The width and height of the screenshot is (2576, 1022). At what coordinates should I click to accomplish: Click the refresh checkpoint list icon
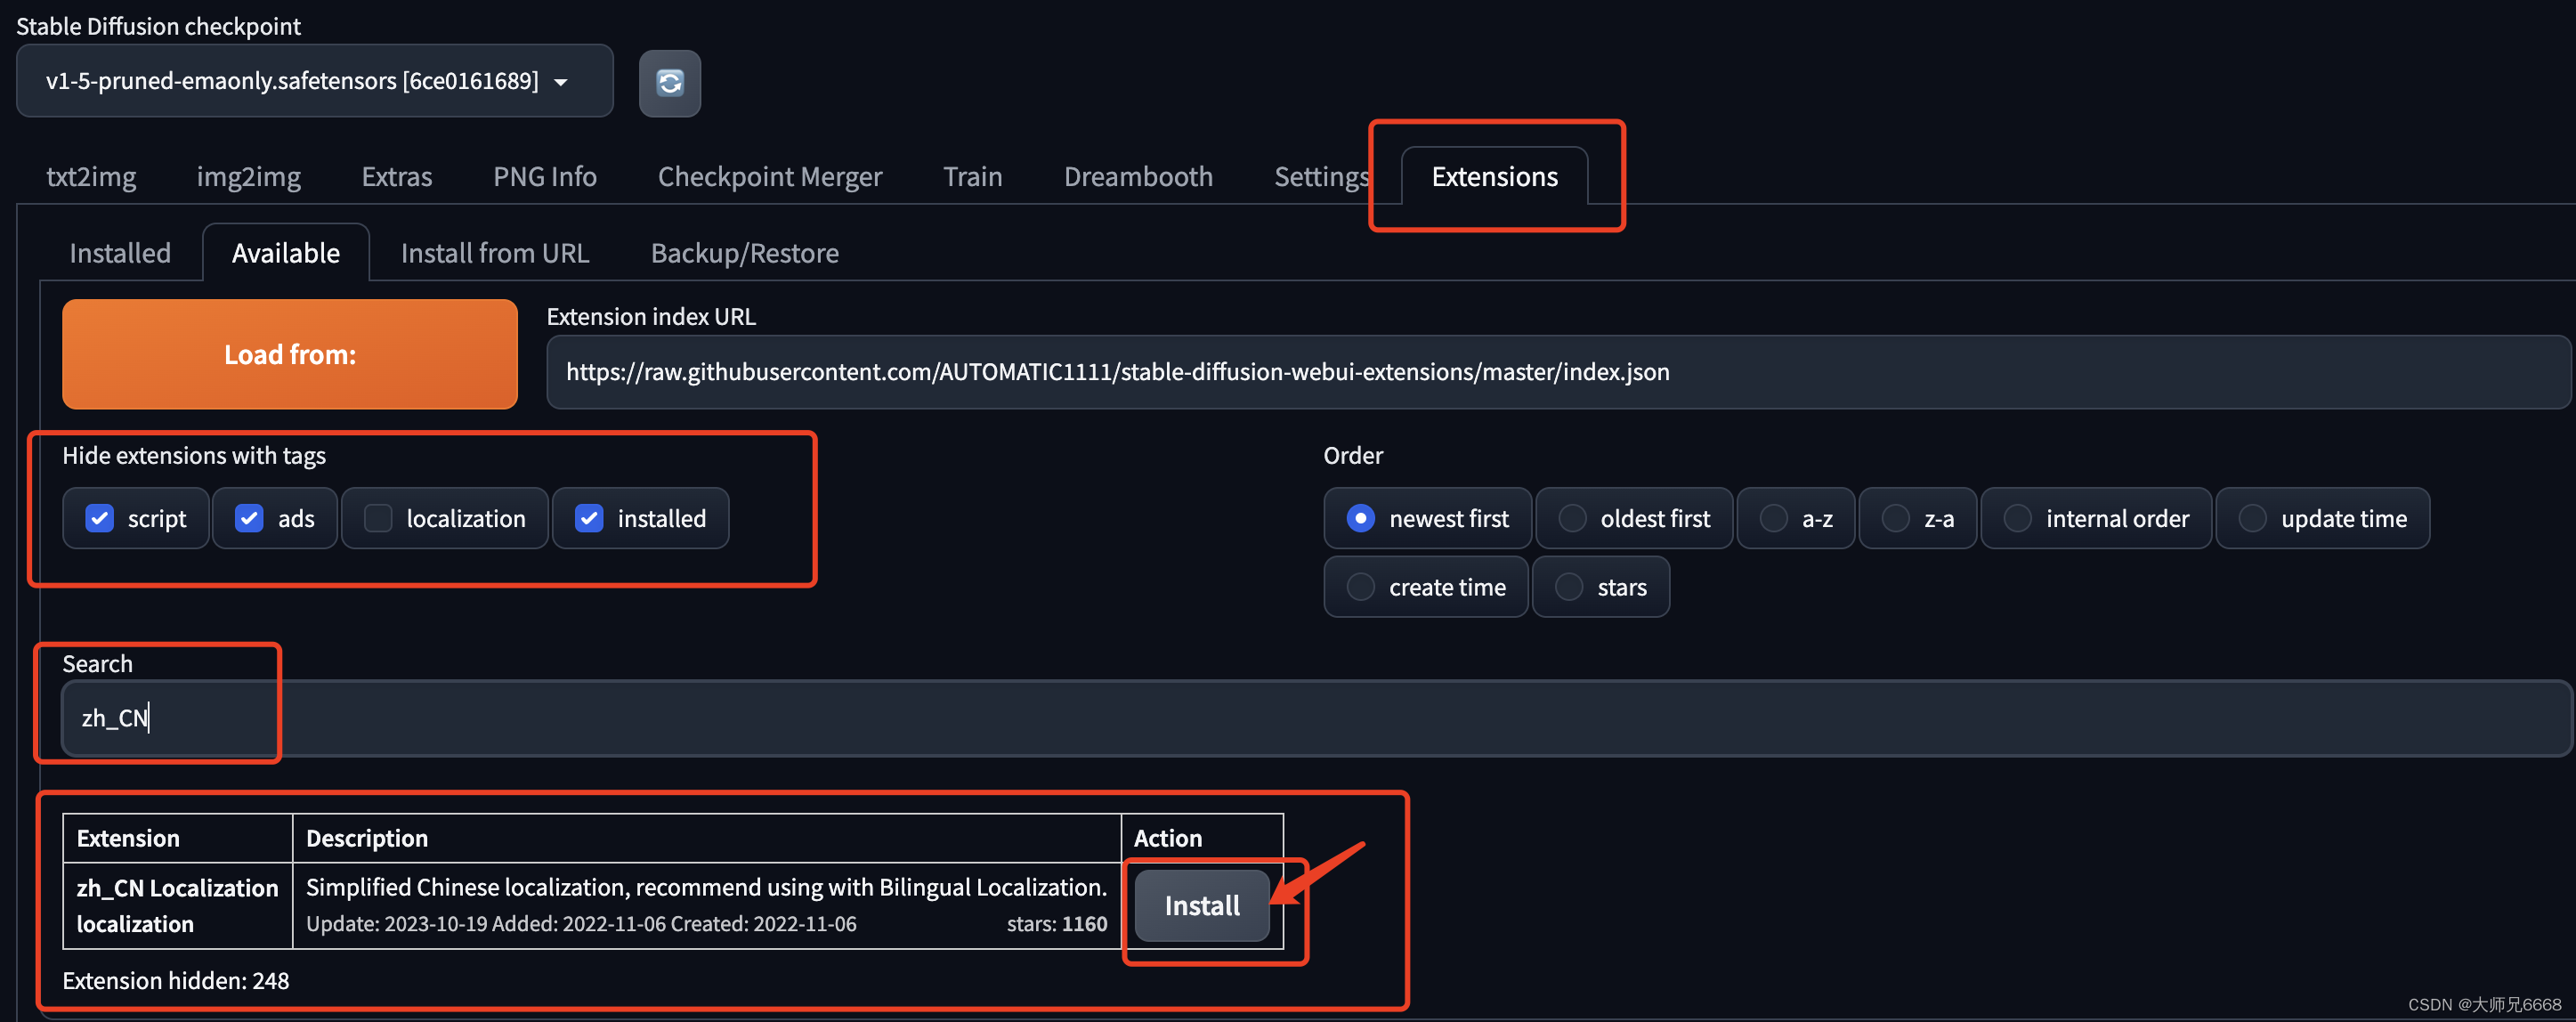coord(669,83)
